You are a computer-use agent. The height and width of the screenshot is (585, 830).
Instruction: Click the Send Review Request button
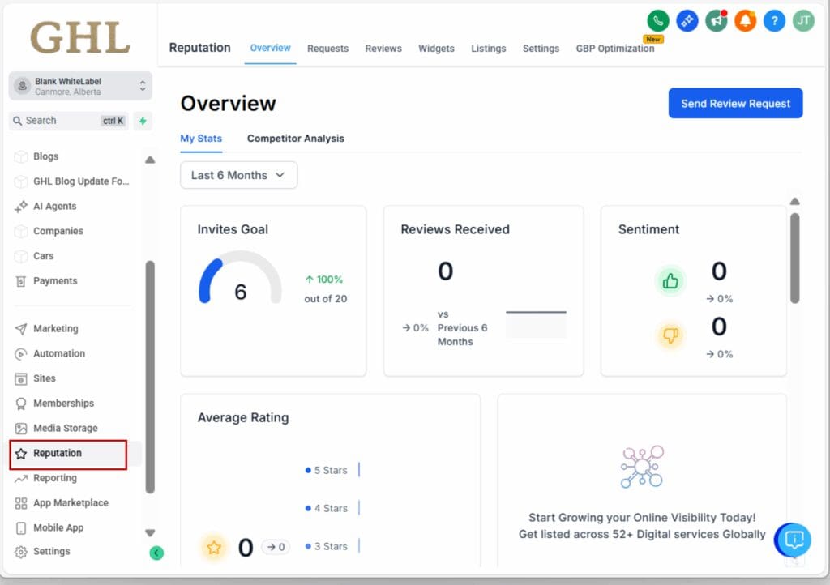point(734,103)
